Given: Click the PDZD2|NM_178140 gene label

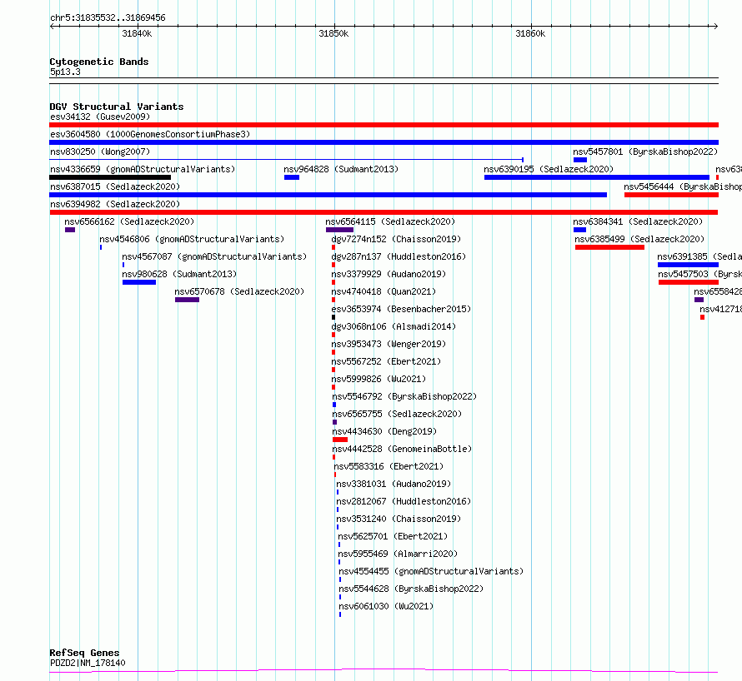Looking at the screenshot, I should [x=88, y=663].
